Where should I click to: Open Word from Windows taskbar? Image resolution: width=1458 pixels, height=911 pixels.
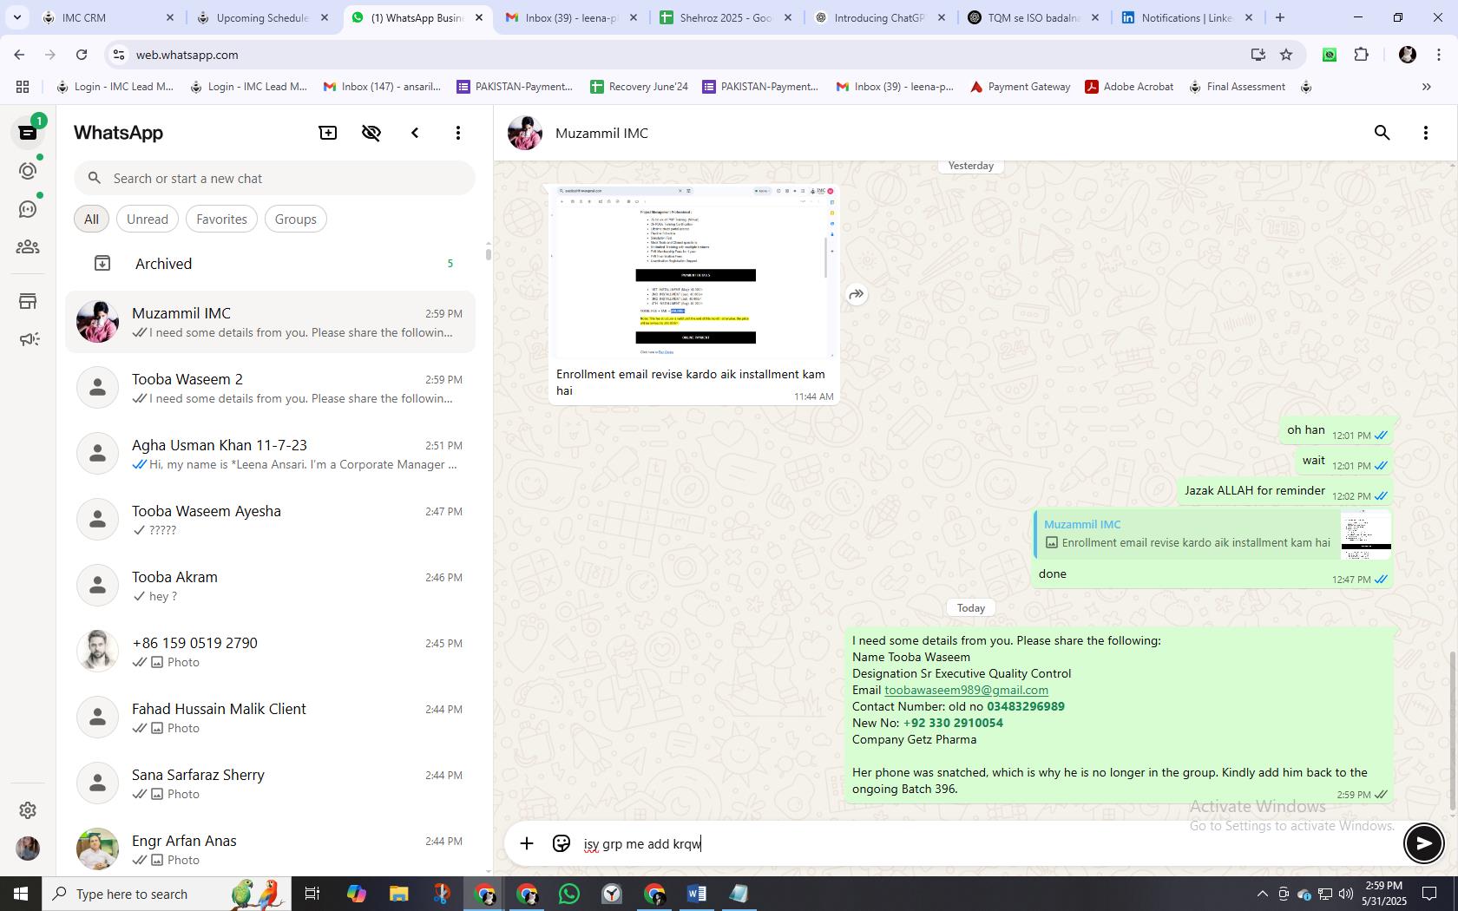pos(696,894)
